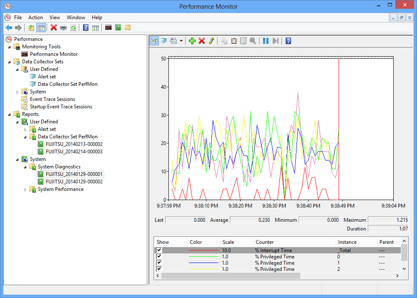Click the Highlight pencil icon
Viewport: 417px width, 298px height.
tap(211, 41)
